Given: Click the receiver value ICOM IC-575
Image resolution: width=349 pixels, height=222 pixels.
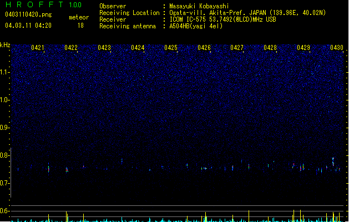Looking at the screenshot, I should pyautogui.click(x=223, y=19).
